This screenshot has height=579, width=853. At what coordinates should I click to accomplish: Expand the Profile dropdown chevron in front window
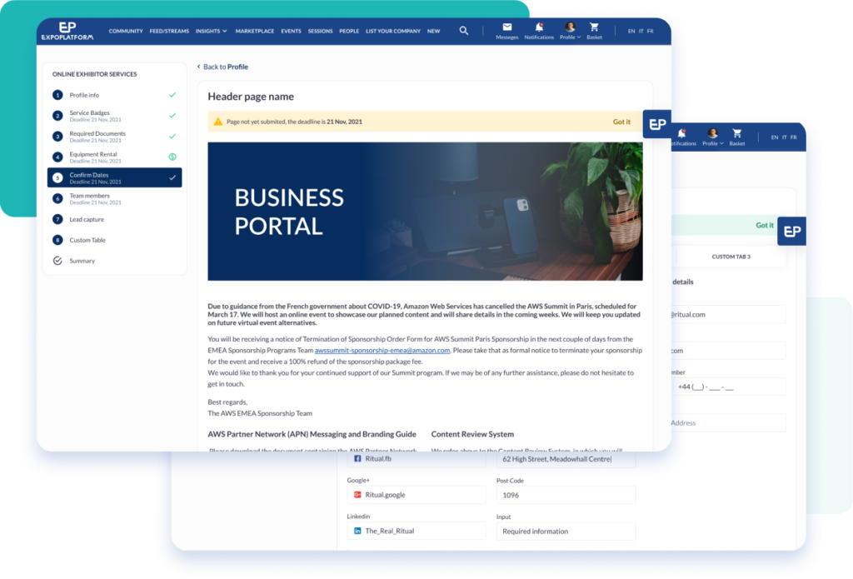click(x=579, y=37)
